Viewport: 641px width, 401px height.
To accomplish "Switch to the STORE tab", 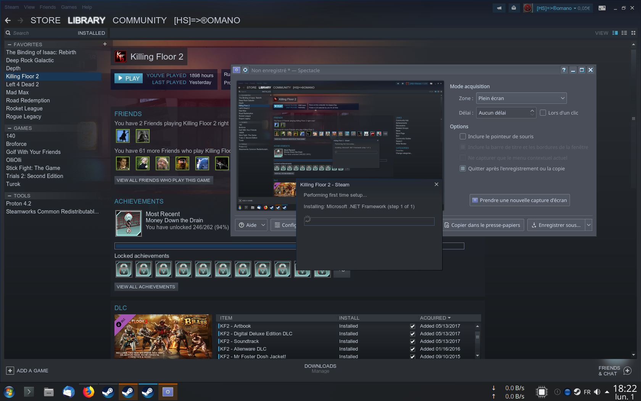I will click(45, 20).
